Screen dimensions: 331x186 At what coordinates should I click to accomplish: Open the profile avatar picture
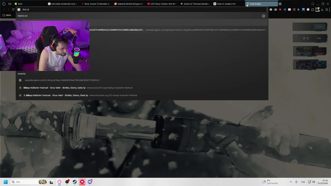pos(317,10)
